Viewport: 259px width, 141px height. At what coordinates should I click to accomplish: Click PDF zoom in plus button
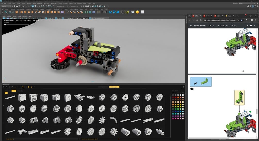(x=227, y=26)
